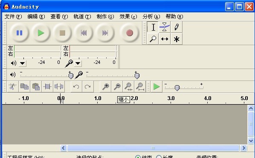Trim audio outside the selection
Viewport: 255px width, 158px height.
tap(47, 86)
